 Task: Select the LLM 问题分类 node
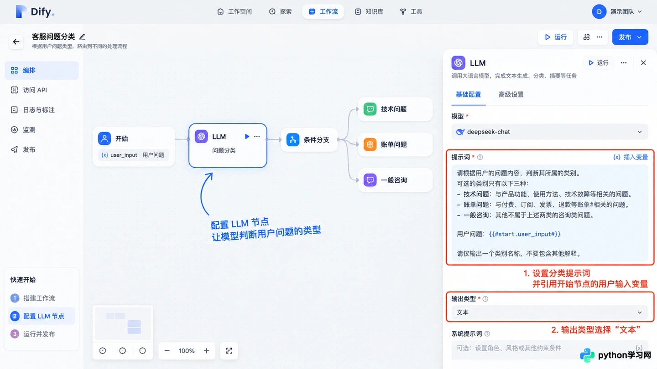[x=228, y=145]
